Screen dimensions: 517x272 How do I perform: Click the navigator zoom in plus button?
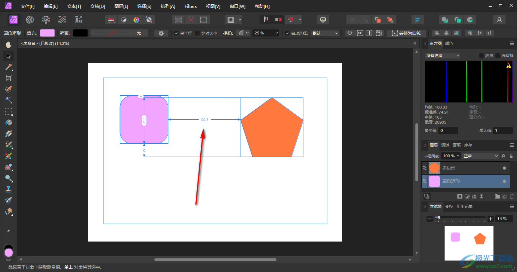click(490, 219)
